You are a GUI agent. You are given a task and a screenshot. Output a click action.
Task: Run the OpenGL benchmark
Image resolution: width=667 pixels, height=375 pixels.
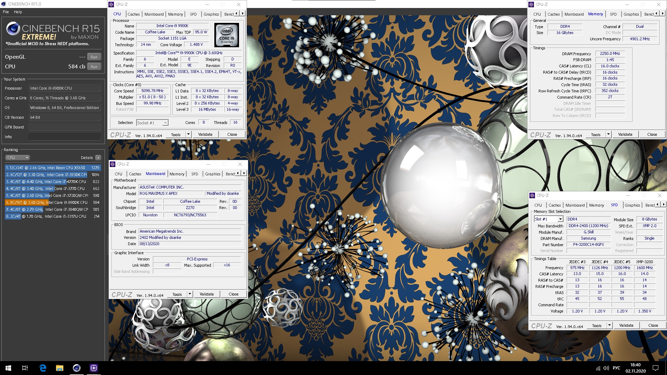point(94,57)
